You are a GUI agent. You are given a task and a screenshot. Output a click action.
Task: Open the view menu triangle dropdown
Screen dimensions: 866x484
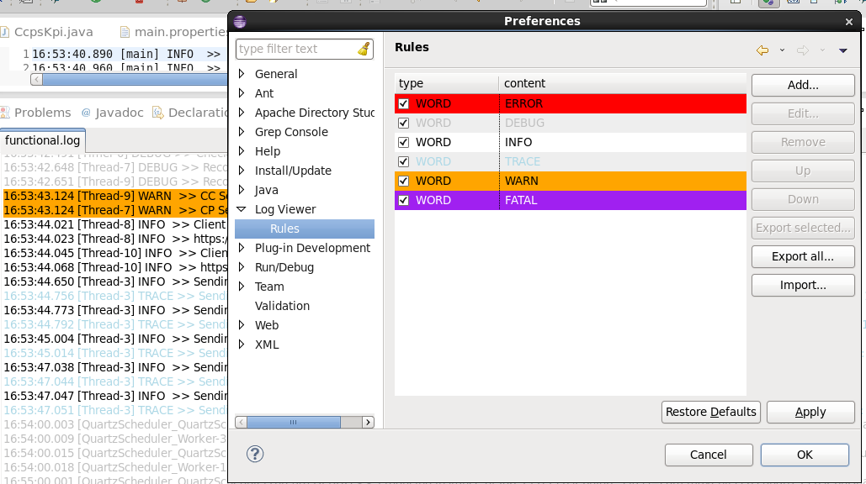coord(843,50)
